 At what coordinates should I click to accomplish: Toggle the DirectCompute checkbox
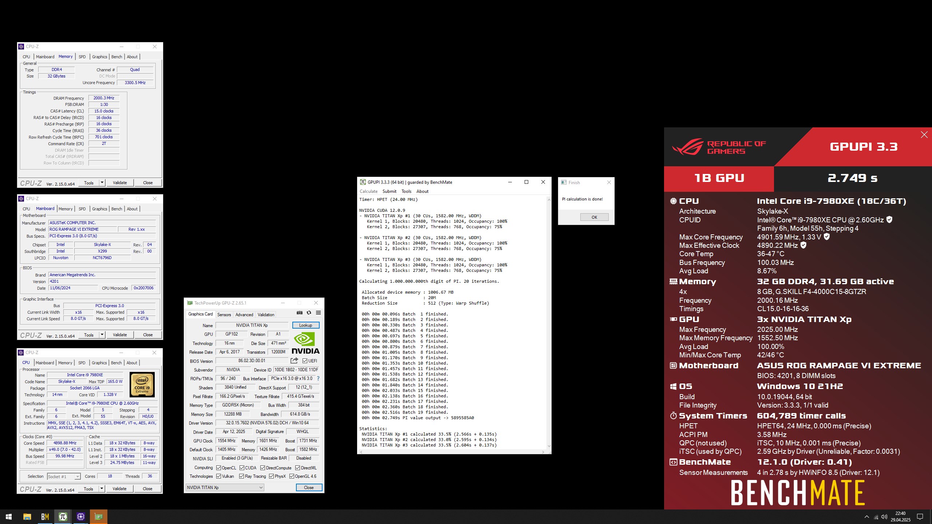point(262,468)
